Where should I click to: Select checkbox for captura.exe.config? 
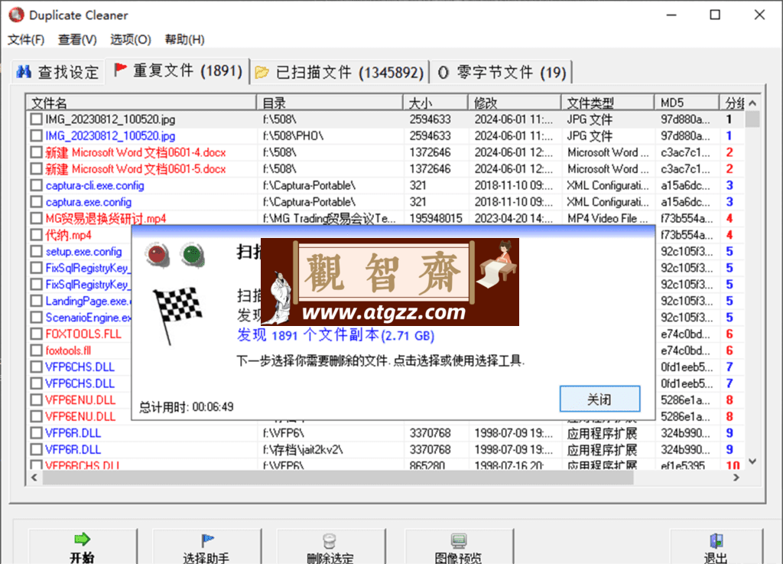[36, 202]
